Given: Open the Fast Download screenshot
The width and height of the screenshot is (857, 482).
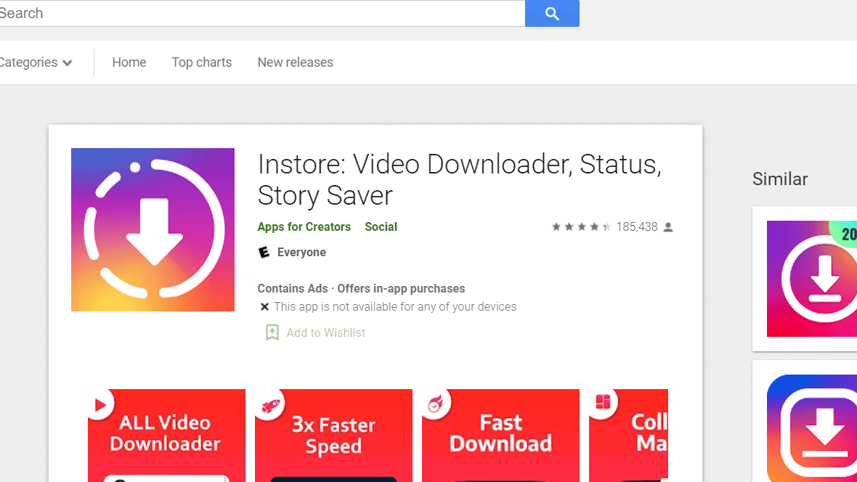Looking at the screenshot, I should pos(500,436).
